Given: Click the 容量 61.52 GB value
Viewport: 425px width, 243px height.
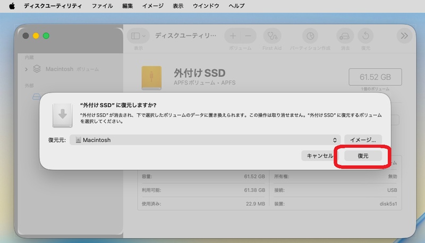Looking at the screenshot, I should click(254, 176).
